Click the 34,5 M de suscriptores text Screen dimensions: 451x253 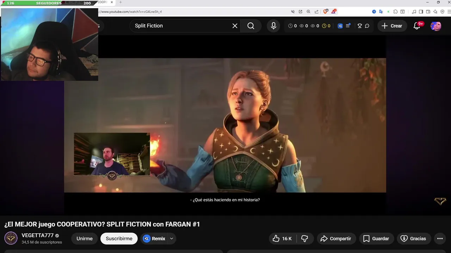(42, 242)
